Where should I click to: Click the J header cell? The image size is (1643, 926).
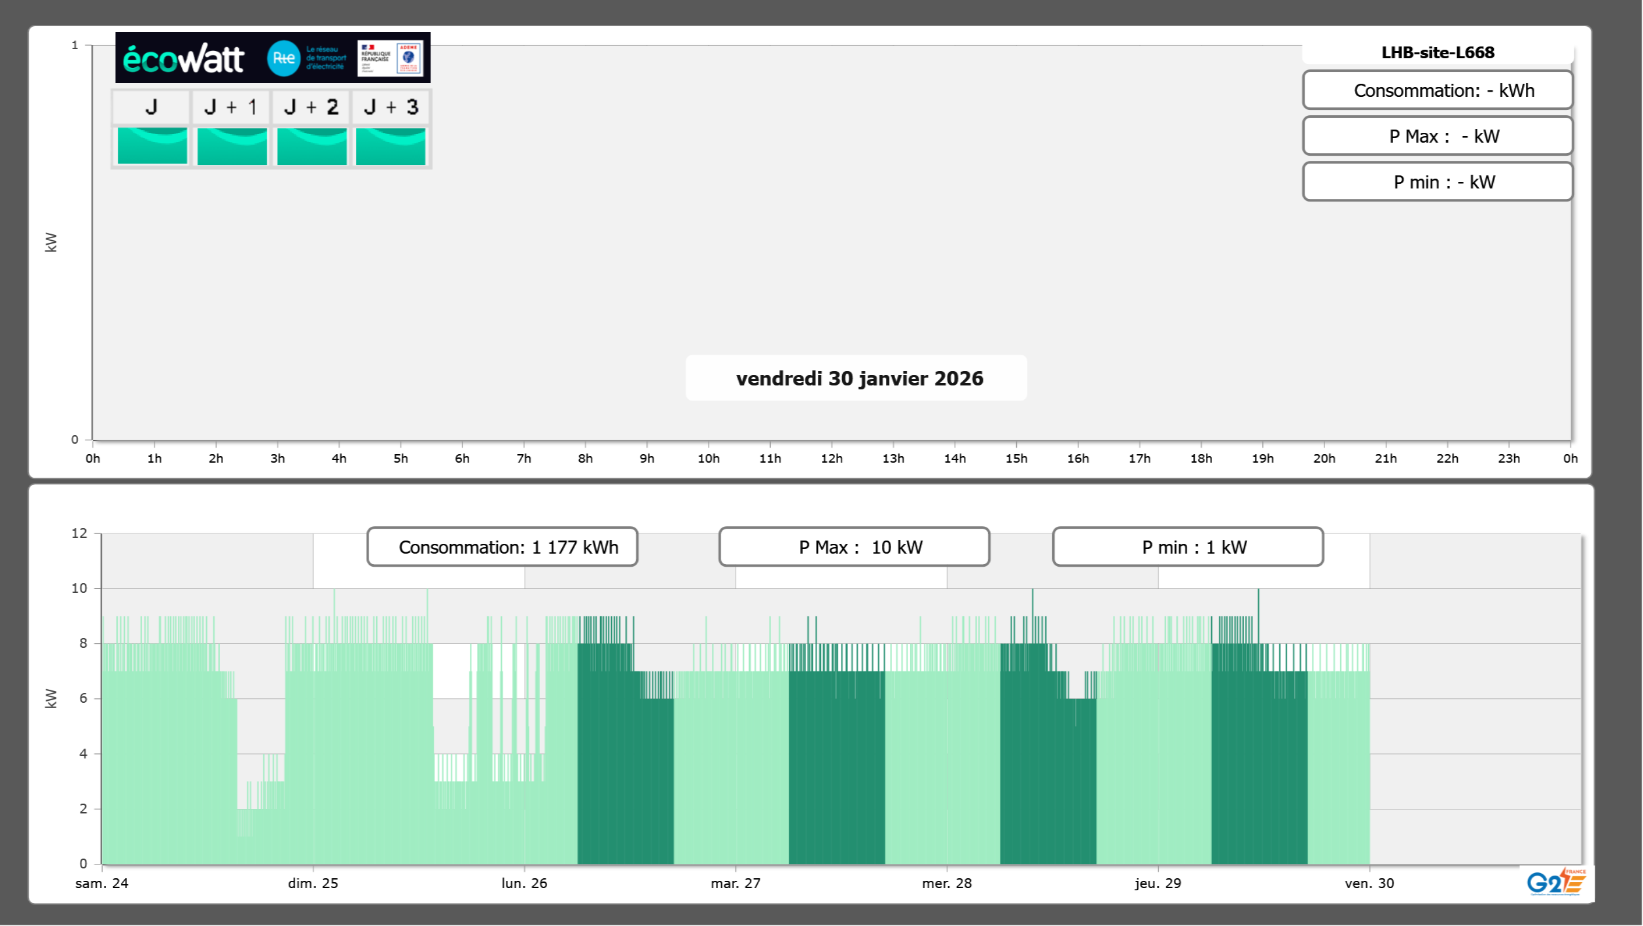[151, 107]
